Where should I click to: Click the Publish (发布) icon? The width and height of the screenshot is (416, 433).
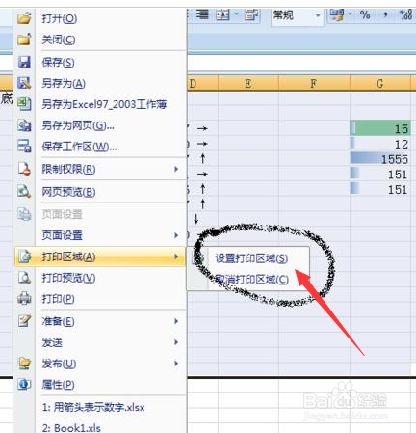pos(24,364)
